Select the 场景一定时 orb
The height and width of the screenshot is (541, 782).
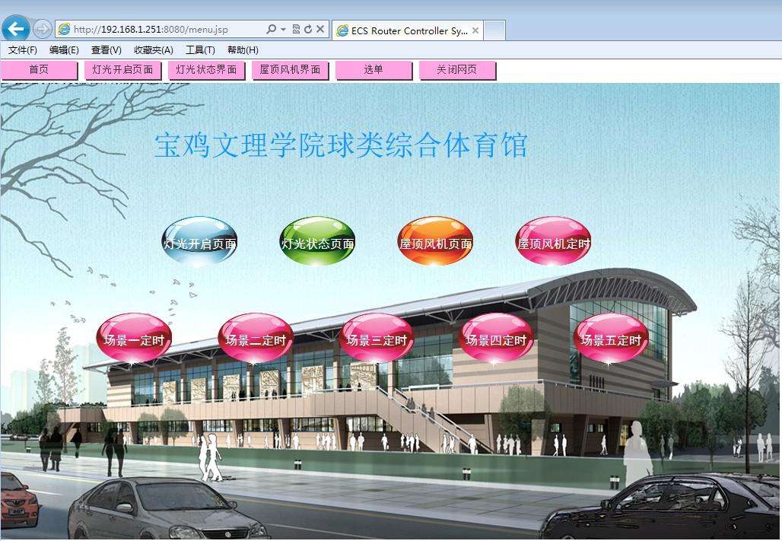pos(134,339)
